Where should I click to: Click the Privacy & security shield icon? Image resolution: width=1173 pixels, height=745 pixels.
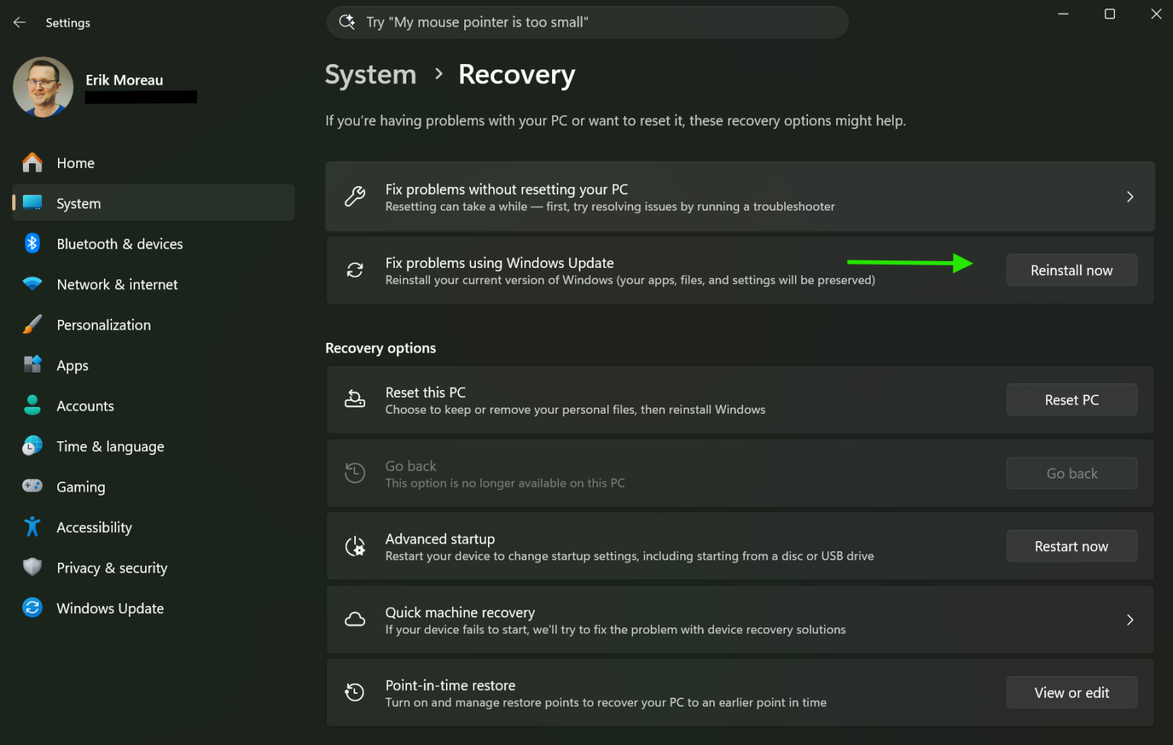(x=32, y=567)
